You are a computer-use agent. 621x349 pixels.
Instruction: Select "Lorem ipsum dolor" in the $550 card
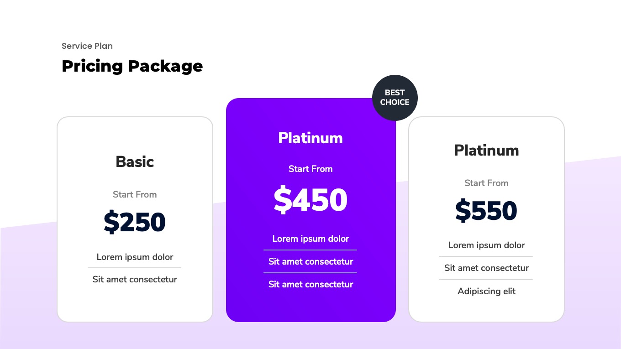[486, 245]
